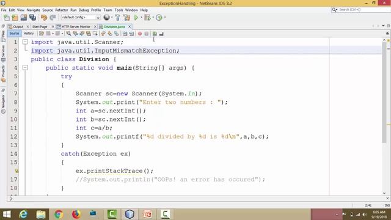
Task: Click the globe browser selection icon
Action: point(106,17)
